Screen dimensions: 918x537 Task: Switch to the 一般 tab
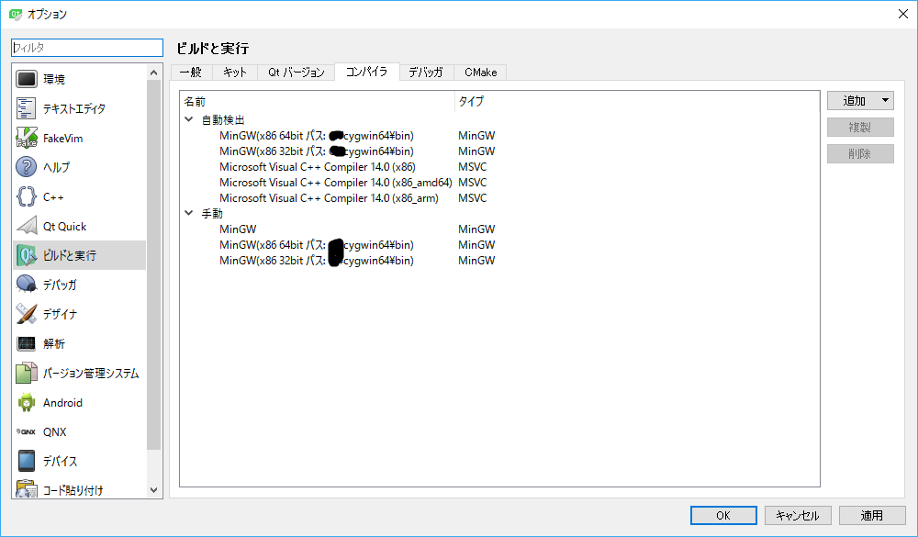pyautogui.click(x=191, y=72)
